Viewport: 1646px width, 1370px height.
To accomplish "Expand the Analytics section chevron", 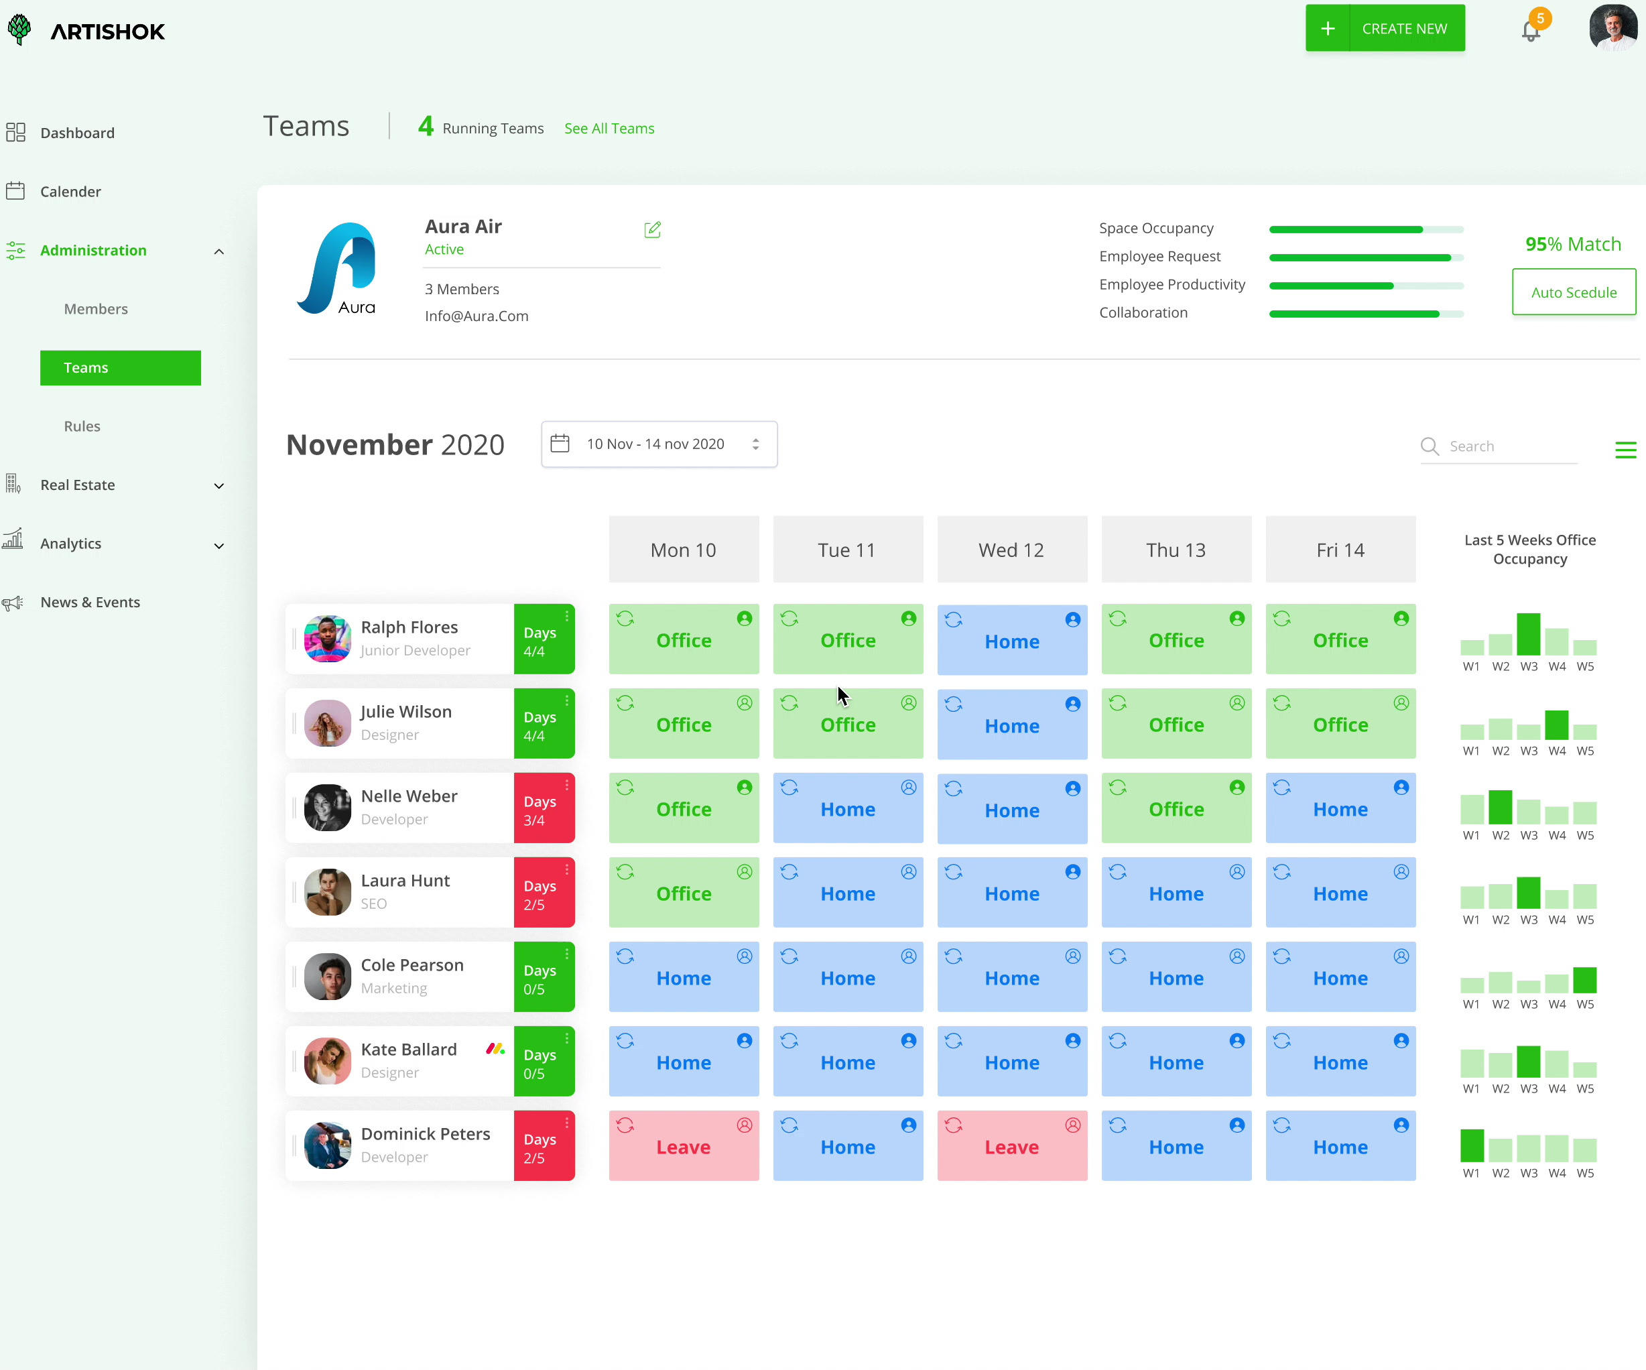I will click(218, 546).
